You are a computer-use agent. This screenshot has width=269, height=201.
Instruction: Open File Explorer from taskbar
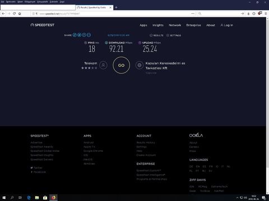pyautogui.click(x=37, y=198)
